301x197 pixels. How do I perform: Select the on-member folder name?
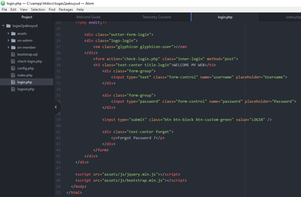[x=26, y=47]
